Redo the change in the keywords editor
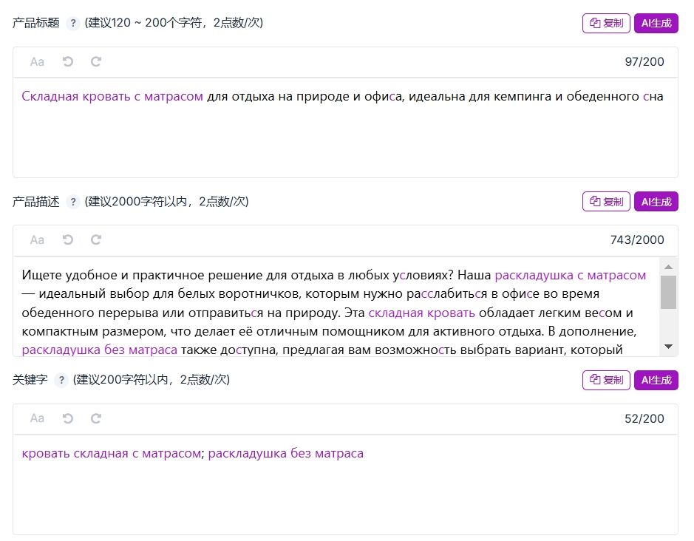The width and height of the screenshot is (694, 541). (x=96, y=418)
